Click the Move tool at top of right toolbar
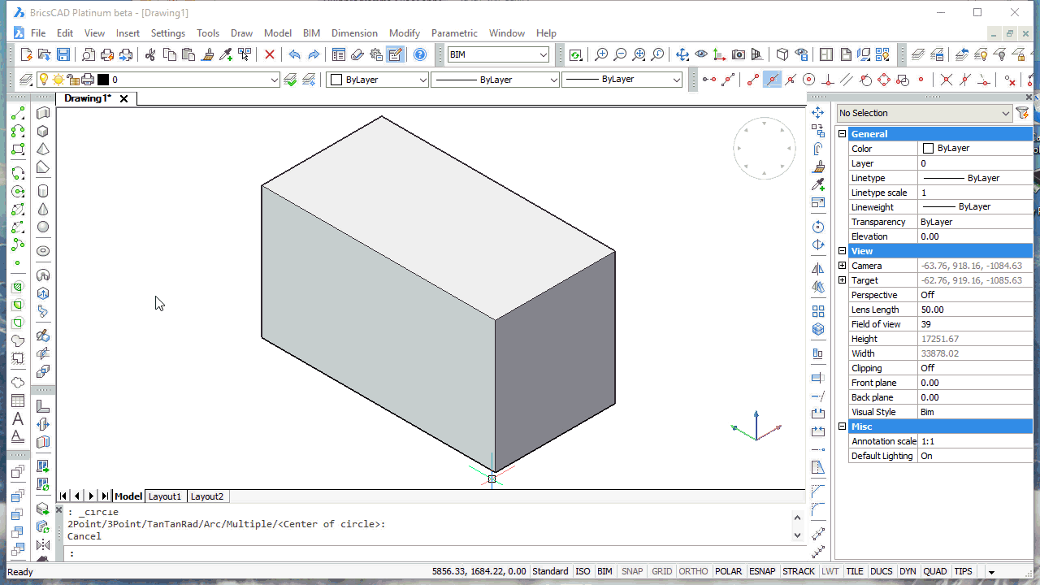 pyautogui.click(x=818, y=113)
